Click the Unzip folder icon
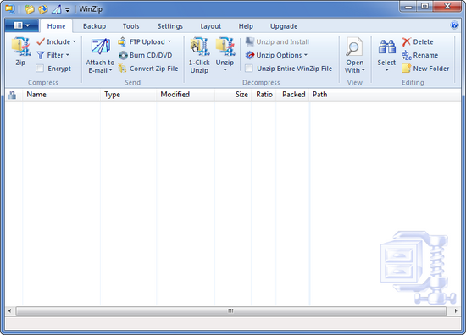The height and width of the screenshot is (335, 466). pos(225,47)
